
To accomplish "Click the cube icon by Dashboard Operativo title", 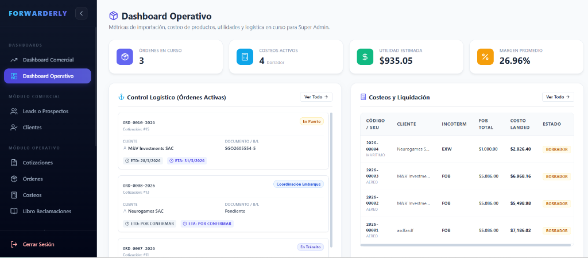I will 113,16.
